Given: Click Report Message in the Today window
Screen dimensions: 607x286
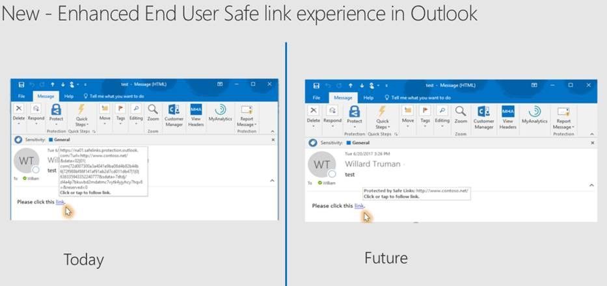Looking at the screenshot, I should click(246, 115).
